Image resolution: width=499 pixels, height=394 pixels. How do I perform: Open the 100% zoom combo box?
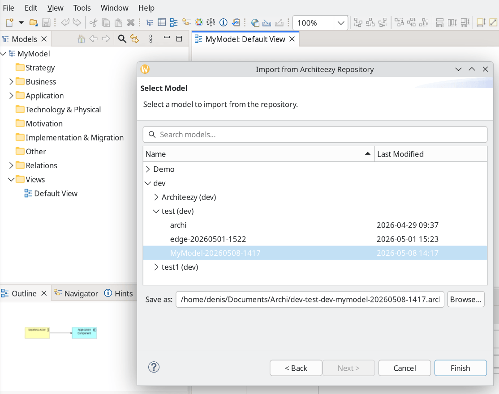point(319,23)
